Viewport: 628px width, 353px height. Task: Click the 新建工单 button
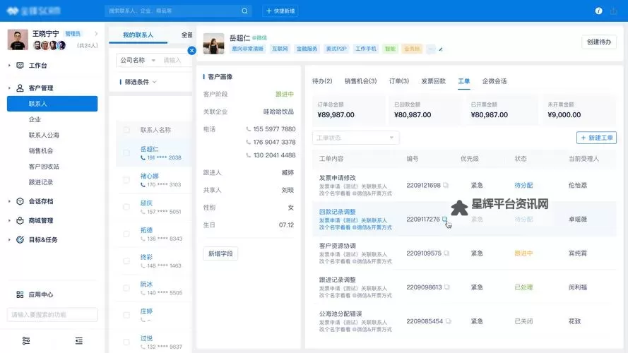click(596, 138)
